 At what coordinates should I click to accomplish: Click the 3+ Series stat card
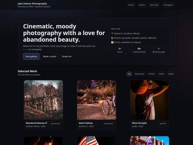(120, 50)
